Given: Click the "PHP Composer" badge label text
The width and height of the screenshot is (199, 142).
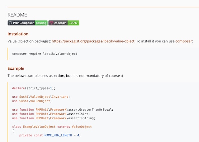Looking at the screenshot, I should [x=23, y=23].
